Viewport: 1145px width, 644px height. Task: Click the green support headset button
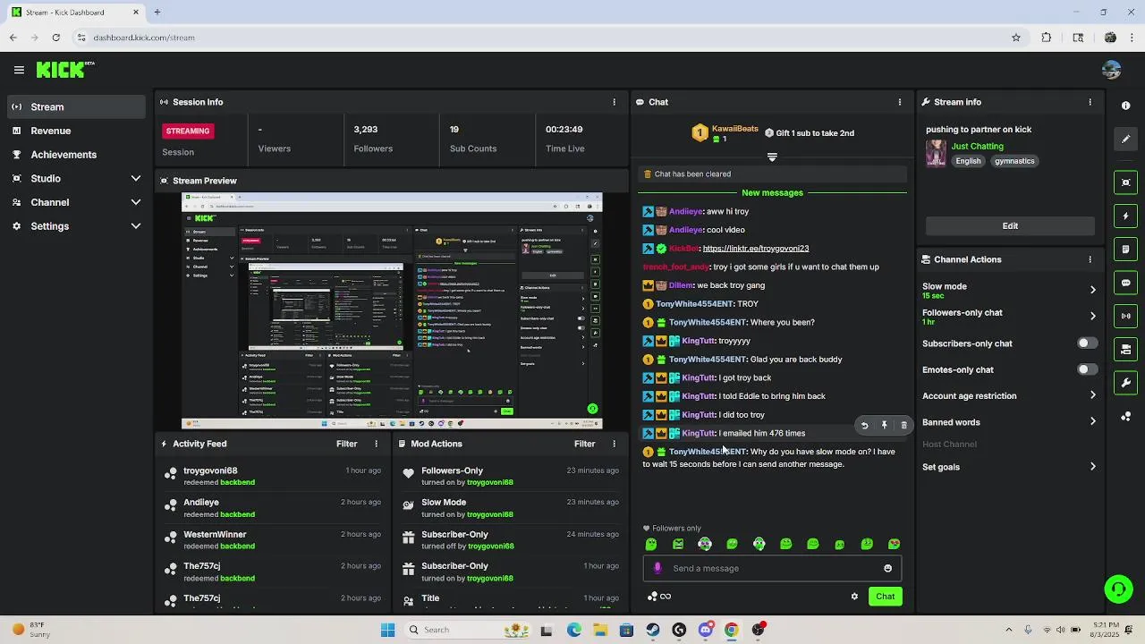tap(1118, 589)
